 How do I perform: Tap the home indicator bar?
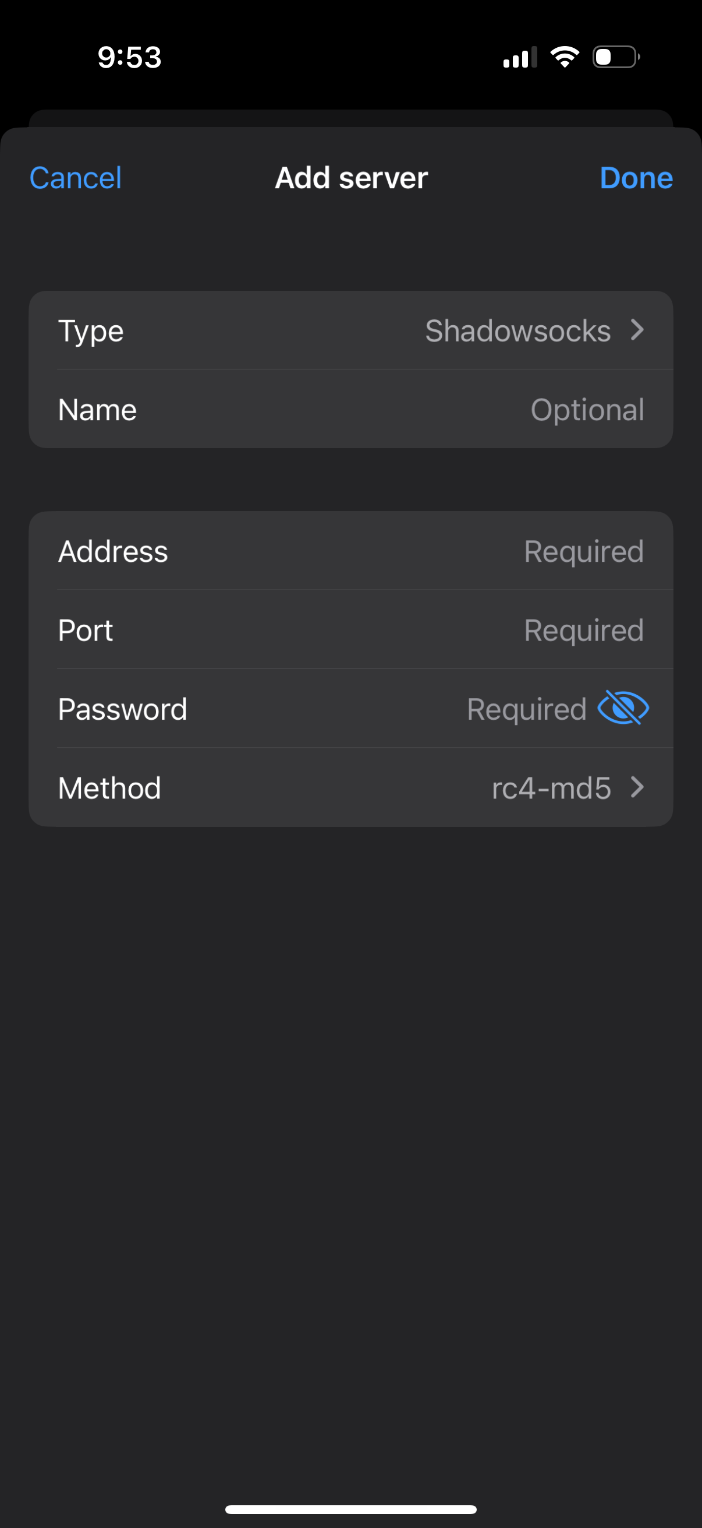click(350, 1508)
